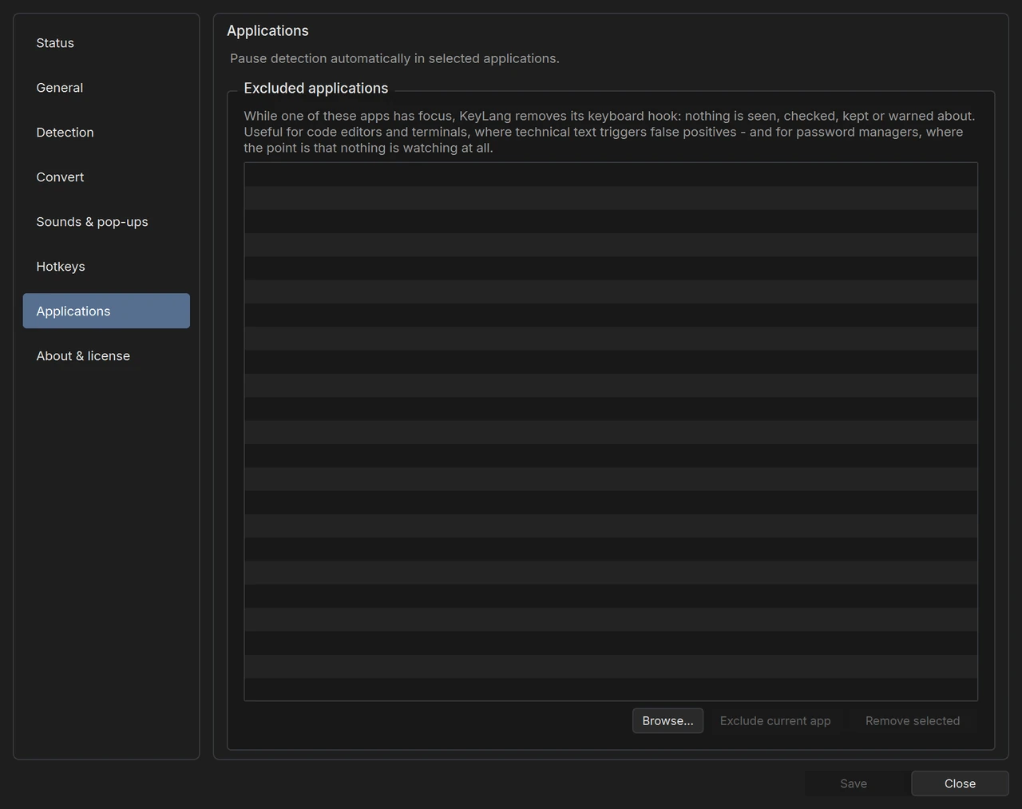Switch to the Detection page
This screenshot has height=809, width=1022.
click(x=106, y=133)
